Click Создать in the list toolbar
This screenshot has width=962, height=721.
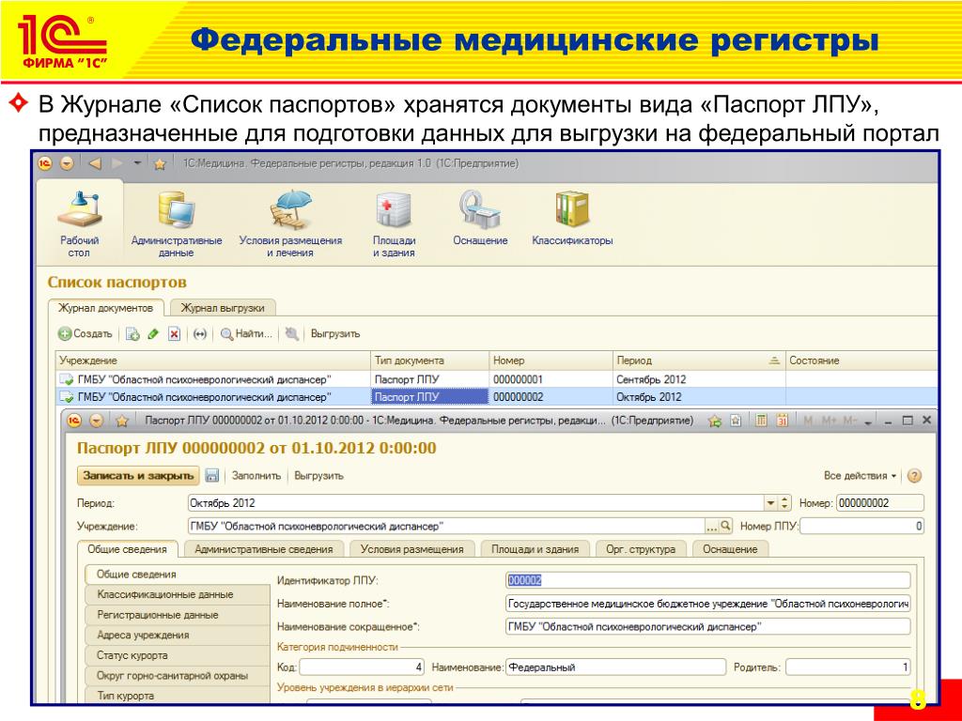click(85, 334)
